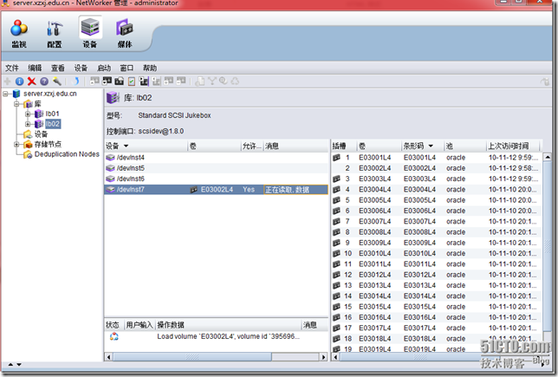Click the greyed magnifier search toolbar icon
This screenshot has width=558, height=377.
click(224, 81)
